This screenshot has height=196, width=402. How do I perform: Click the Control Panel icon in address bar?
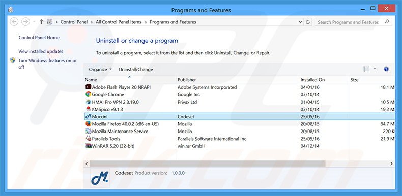click(x=49, y=22)
